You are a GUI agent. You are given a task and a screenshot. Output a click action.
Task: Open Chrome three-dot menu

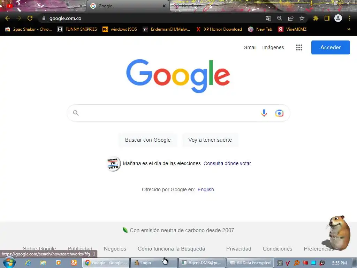349,18
